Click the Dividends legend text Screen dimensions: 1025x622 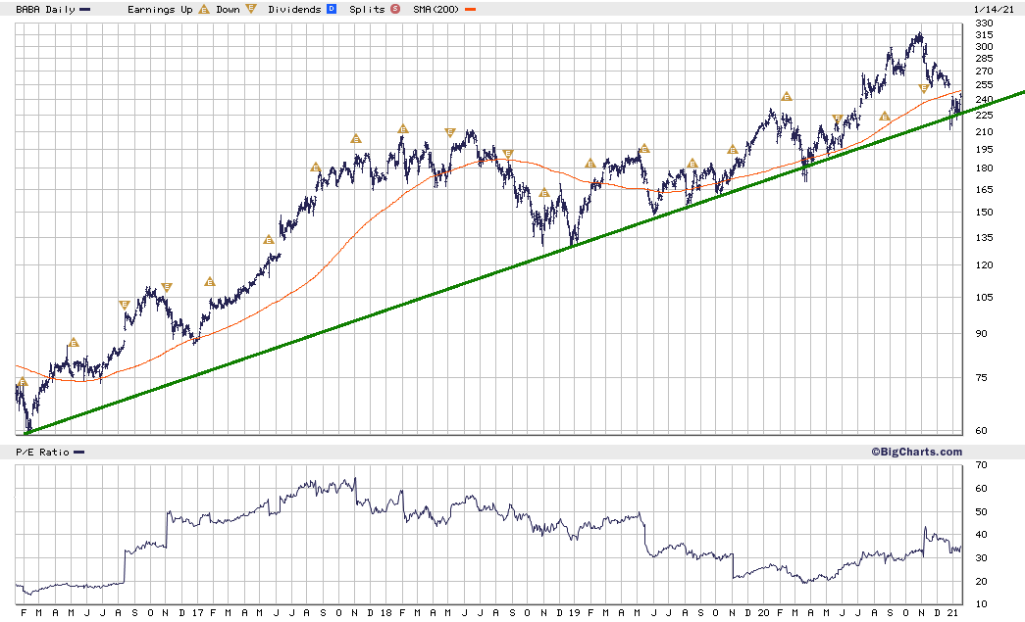click(x=294, y=9)
